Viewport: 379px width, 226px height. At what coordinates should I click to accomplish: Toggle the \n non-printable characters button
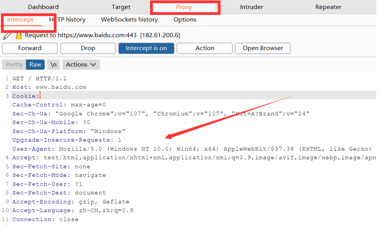(x=53, y=65)
